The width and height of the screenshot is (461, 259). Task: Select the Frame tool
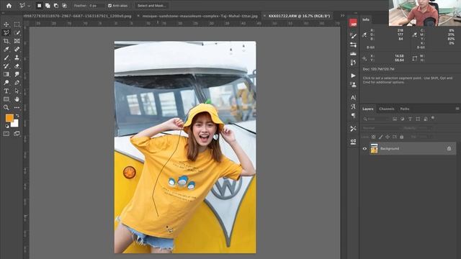pos(17,41)
